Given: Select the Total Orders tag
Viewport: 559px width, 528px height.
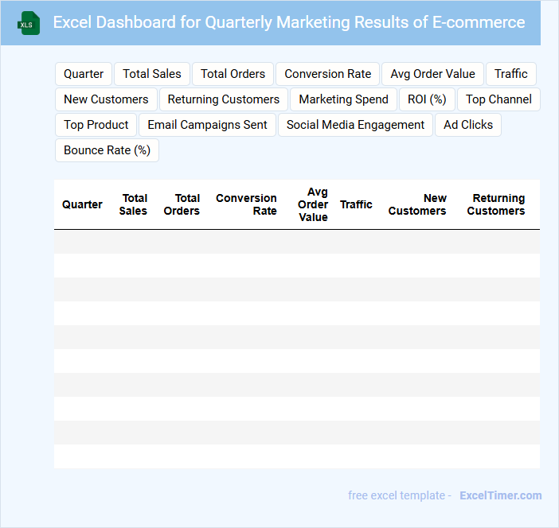Looking at the screenshot, I should point(233,74).
